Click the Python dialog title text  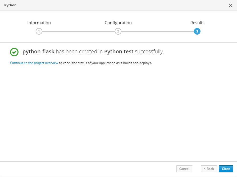[x=10, y=5]
